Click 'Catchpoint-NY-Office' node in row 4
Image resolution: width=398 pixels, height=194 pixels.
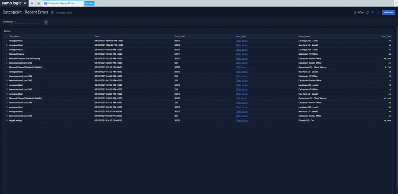click(x=308, y=54)
